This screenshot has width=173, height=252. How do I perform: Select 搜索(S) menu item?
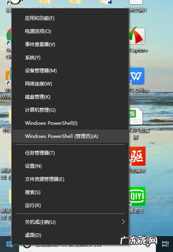pyautogui.click(x=70, y=192)
